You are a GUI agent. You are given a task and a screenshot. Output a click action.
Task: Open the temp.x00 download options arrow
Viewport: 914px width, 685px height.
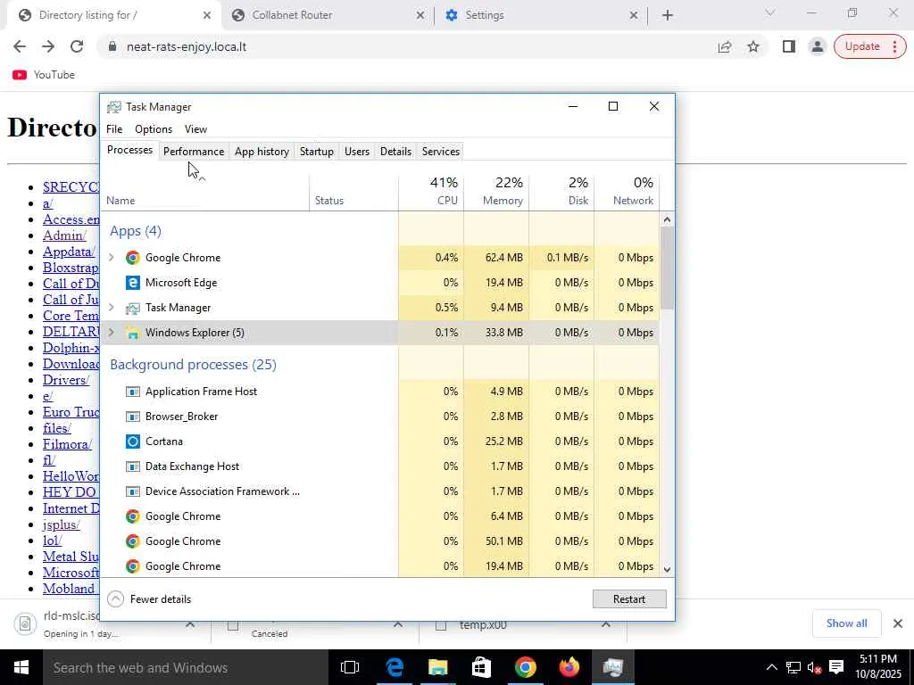pos(606,623)
